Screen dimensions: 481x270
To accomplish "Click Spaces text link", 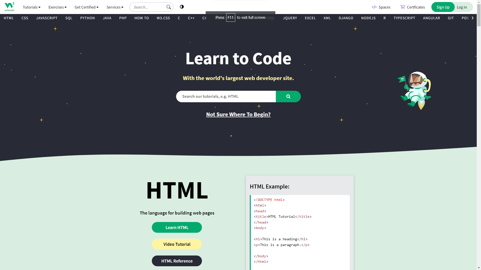I will pyautogui.click(x=385, y=7).
